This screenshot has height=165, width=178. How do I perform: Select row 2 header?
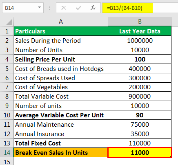pyautogui.click(x=7, y=40)
